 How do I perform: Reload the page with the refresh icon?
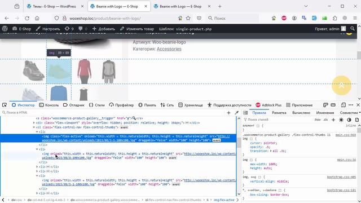[27, 18]
